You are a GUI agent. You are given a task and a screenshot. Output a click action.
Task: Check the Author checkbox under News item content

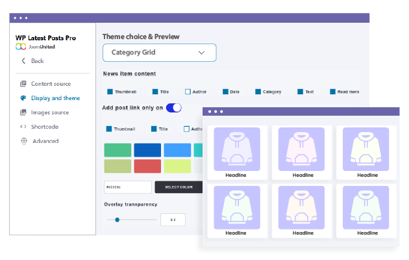pos(188,92)
